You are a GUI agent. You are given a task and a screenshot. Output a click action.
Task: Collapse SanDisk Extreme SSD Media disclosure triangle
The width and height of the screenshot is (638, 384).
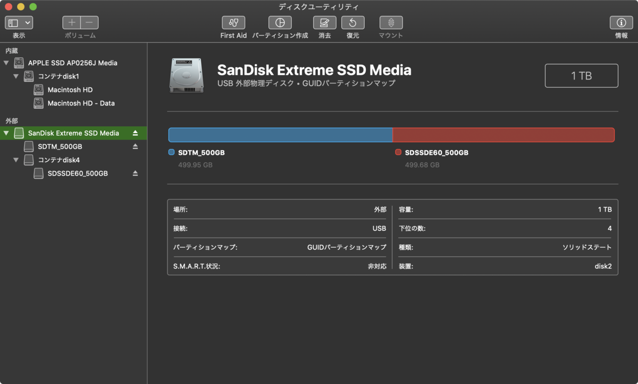(x=6, y=133)
